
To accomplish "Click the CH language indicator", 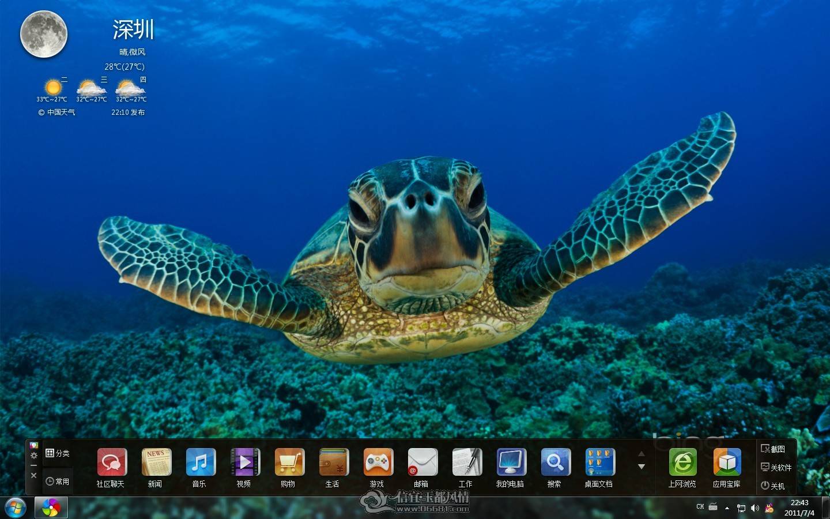I will (x=700, y=507).
